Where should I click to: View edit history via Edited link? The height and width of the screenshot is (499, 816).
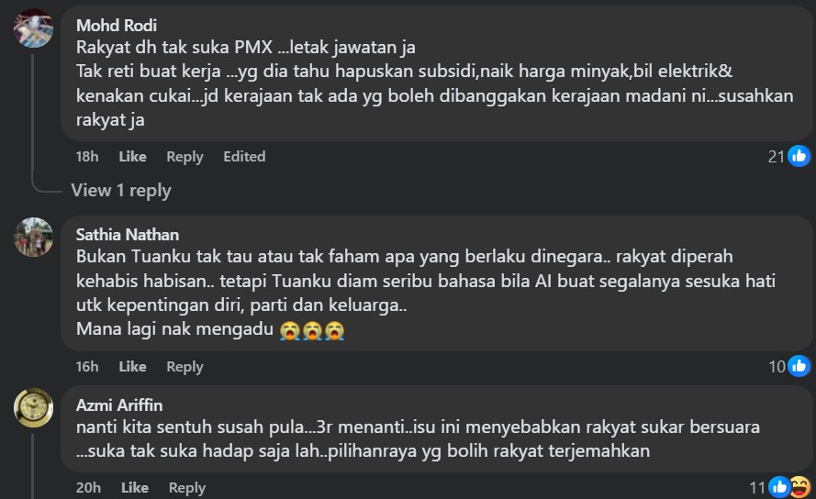(x=244, y=157)
